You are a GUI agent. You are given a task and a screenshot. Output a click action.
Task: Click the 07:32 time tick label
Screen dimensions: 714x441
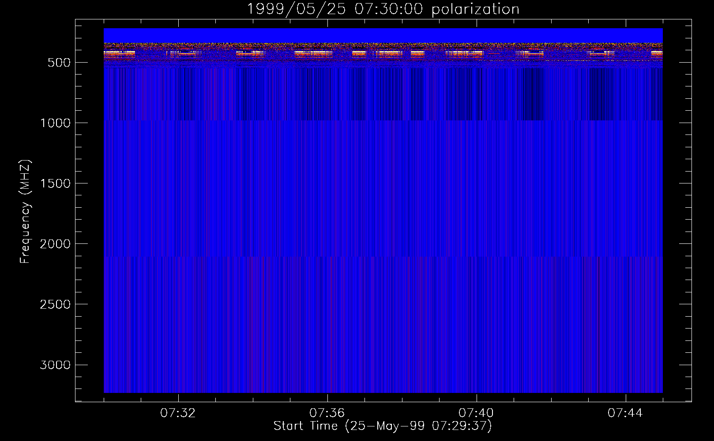point(178,413)
